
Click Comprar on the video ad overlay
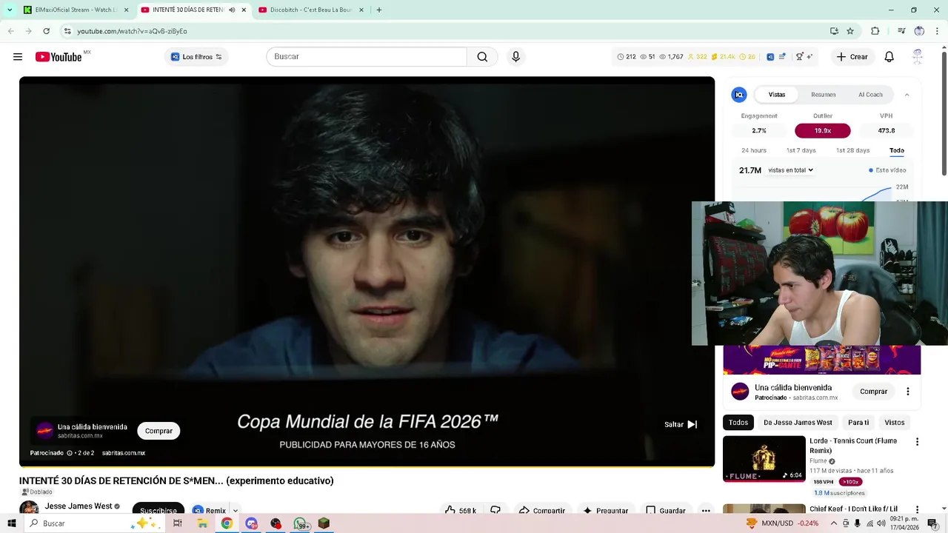tap(158, 431)
